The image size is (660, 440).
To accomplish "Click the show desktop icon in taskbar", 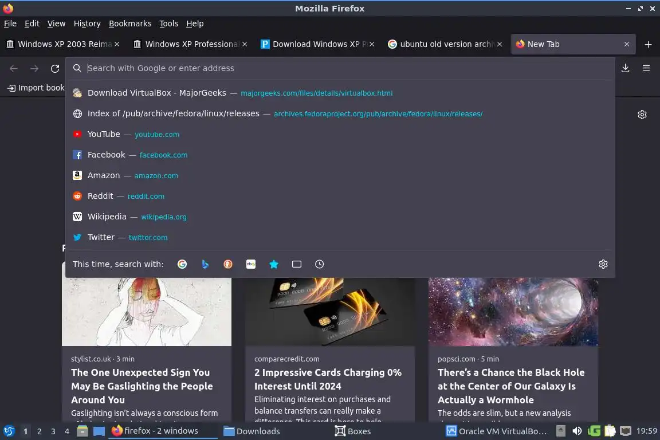I will pos(99,431).
